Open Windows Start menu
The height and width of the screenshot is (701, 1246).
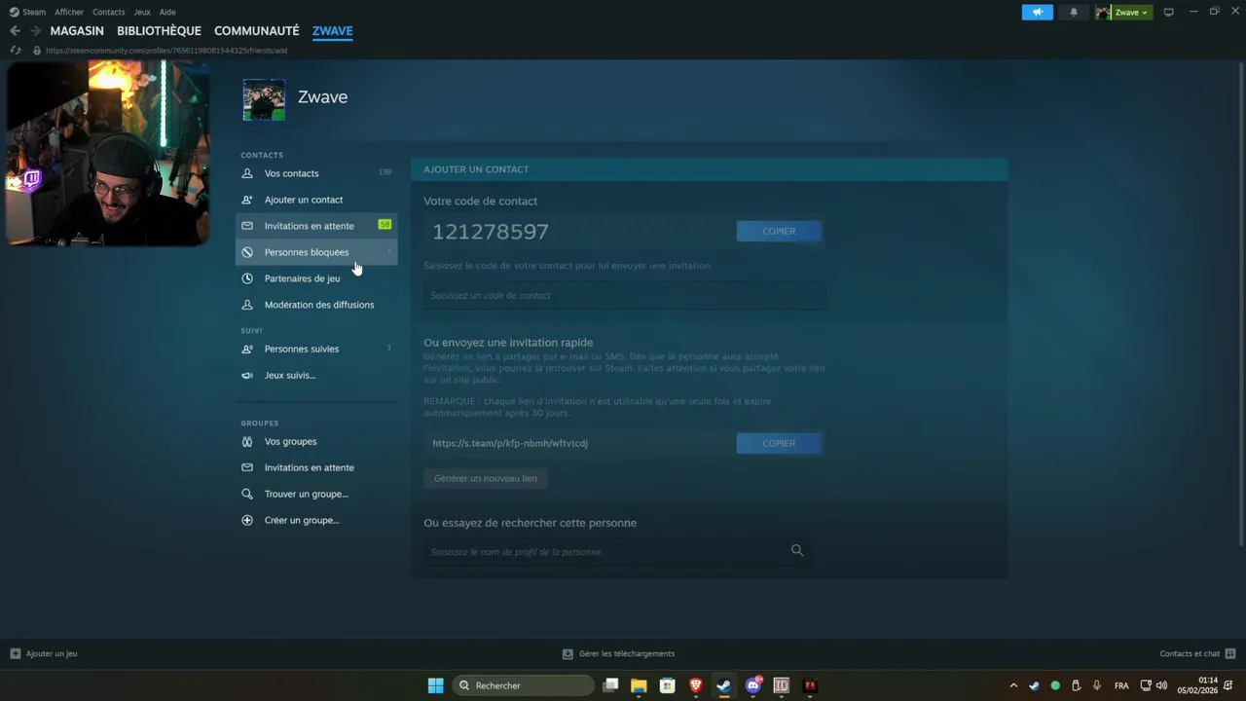[x=435, y=685]
